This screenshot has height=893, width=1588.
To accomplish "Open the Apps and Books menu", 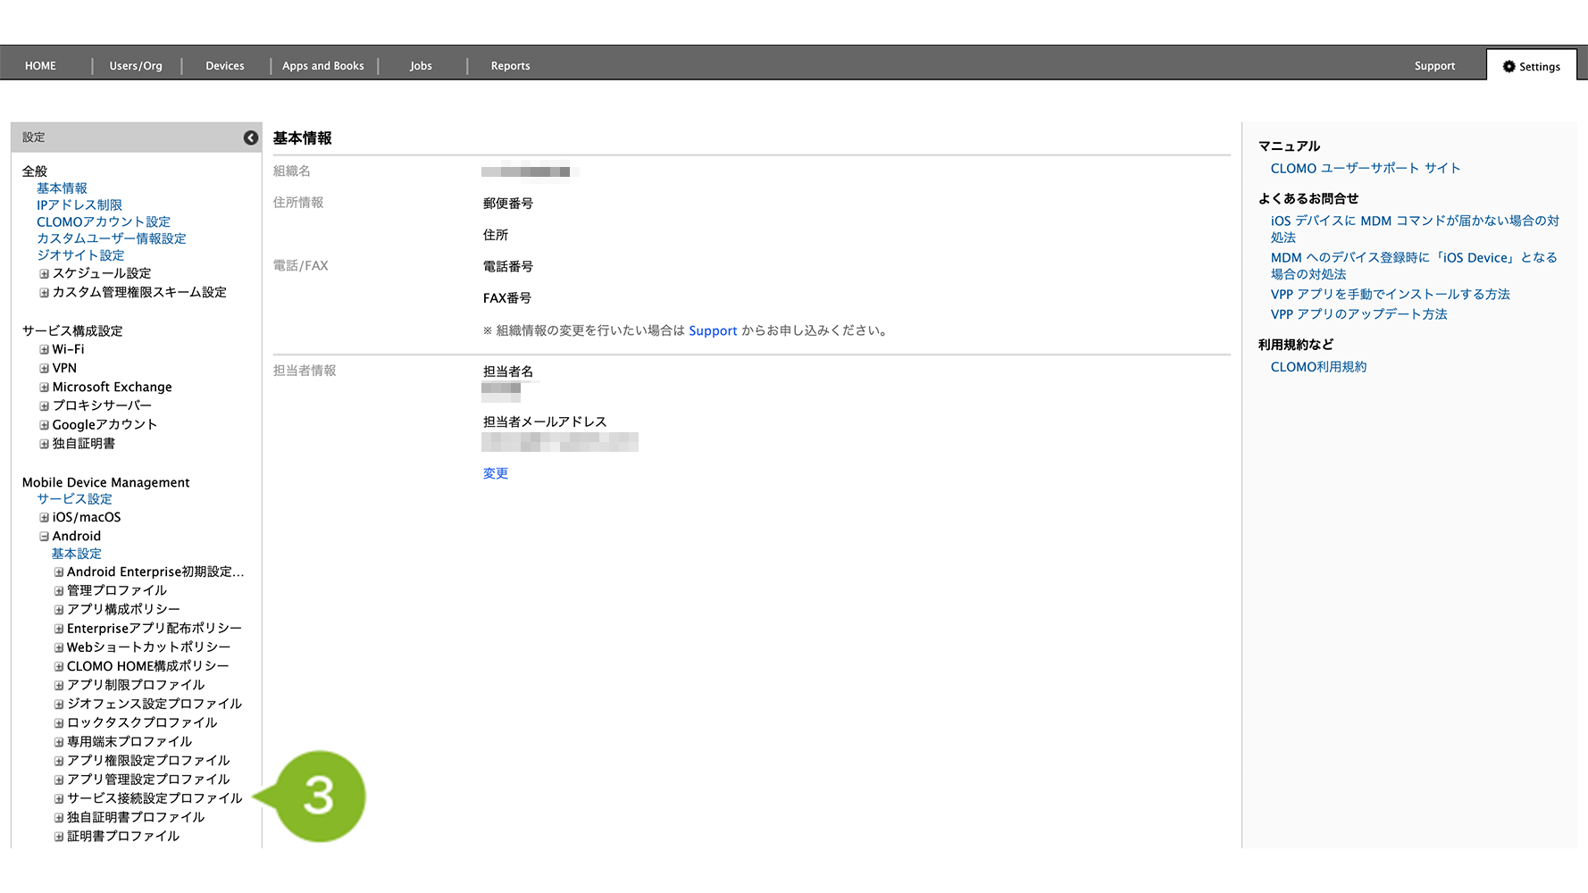I will click(x=322, y=66).
